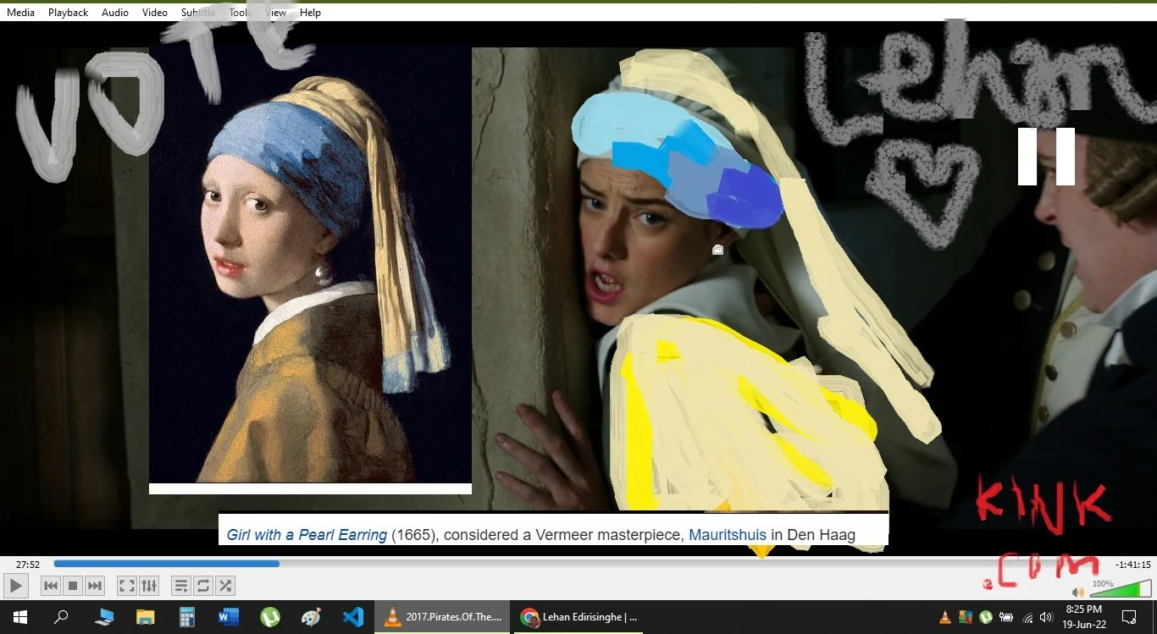1157x634 pixels.
Task: Open battery power status in tray
Action: point(1007,617)
